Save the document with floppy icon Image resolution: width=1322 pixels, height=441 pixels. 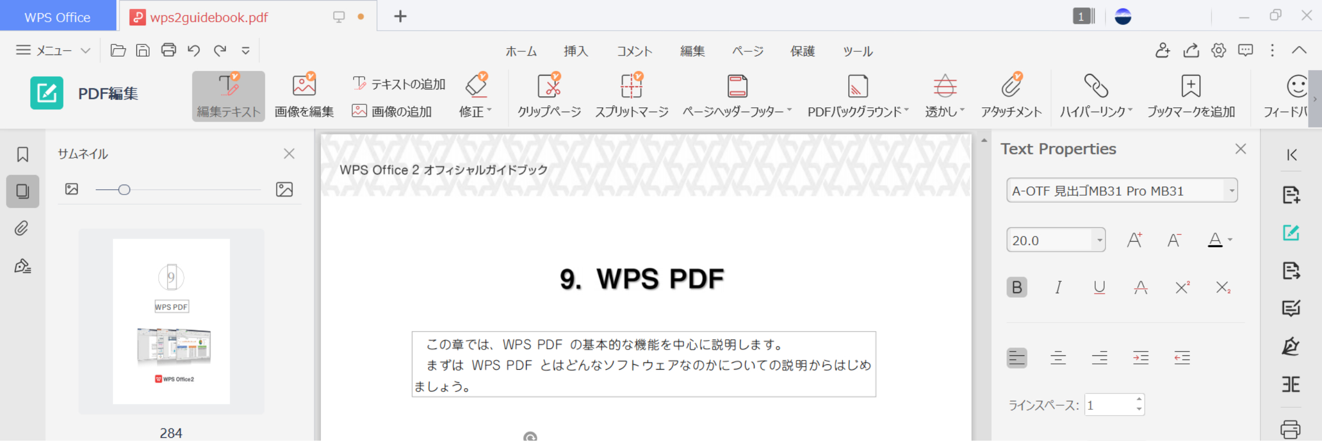click(143, 50)
